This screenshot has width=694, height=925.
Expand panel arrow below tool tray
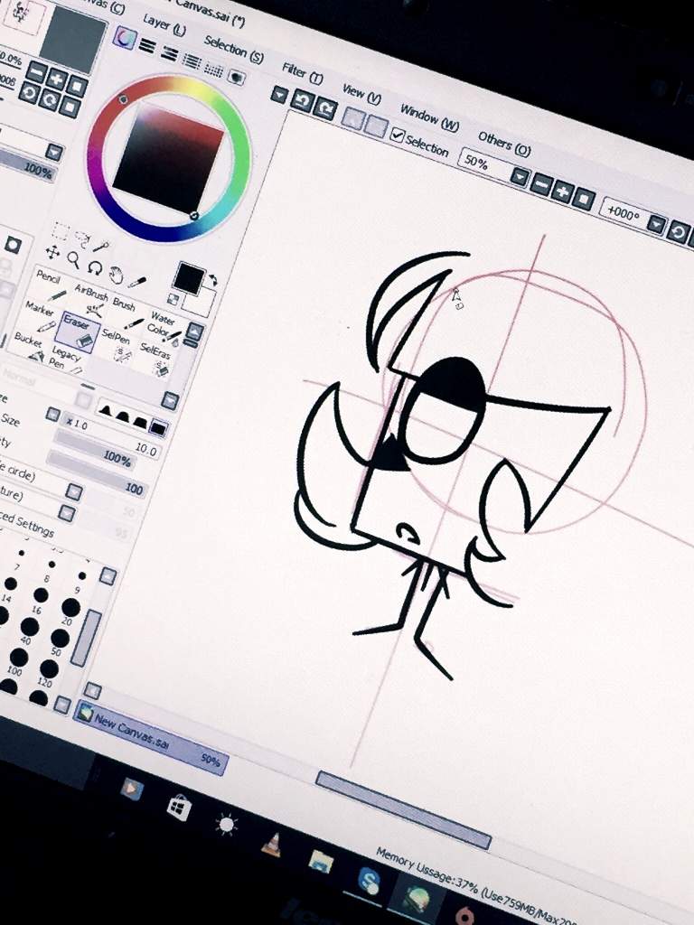point(170,401)
